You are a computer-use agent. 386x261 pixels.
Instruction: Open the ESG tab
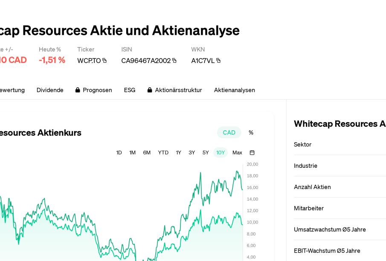(130, 90)
